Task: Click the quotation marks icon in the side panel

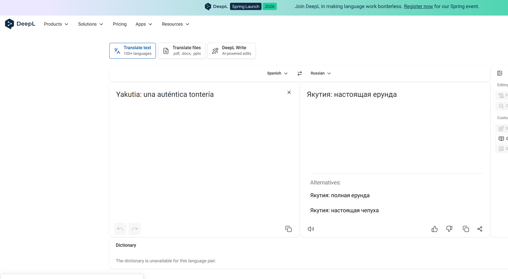Action: [x=501, y=149]
